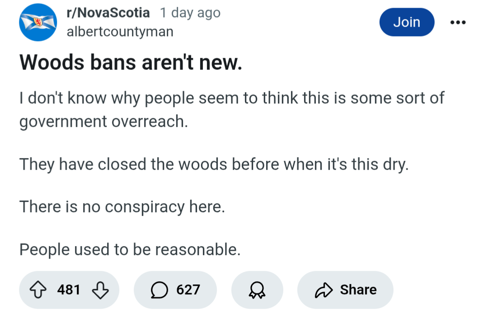Open comments via the speech bubble icon
Image resolution: width=488 pixels, height=321 pixels.
coord(159,289)
